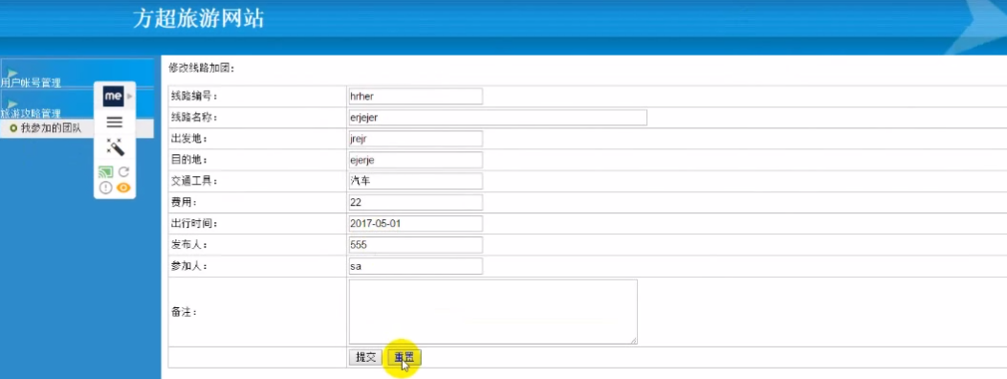The height and width of the screenshot is (379, 1007).
Task: Click the 费用 field containing 22
Action: (x=415, y=202)
